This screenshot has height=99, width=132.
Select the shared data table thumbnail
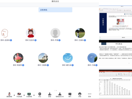coord(115,83)
